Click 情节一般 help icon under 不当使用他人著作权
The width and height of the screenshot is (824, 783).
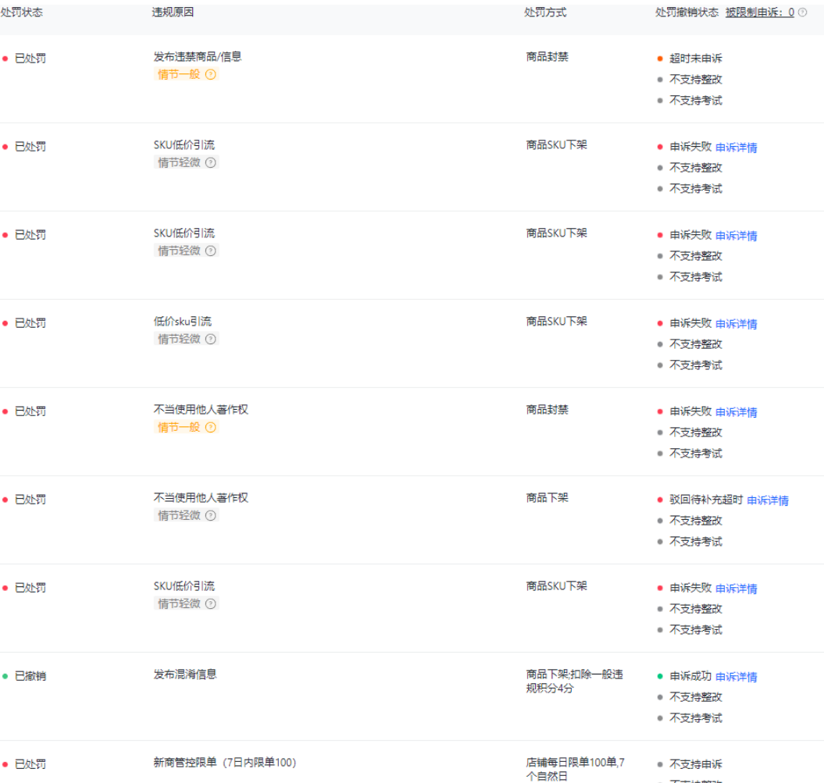(210, 428)
